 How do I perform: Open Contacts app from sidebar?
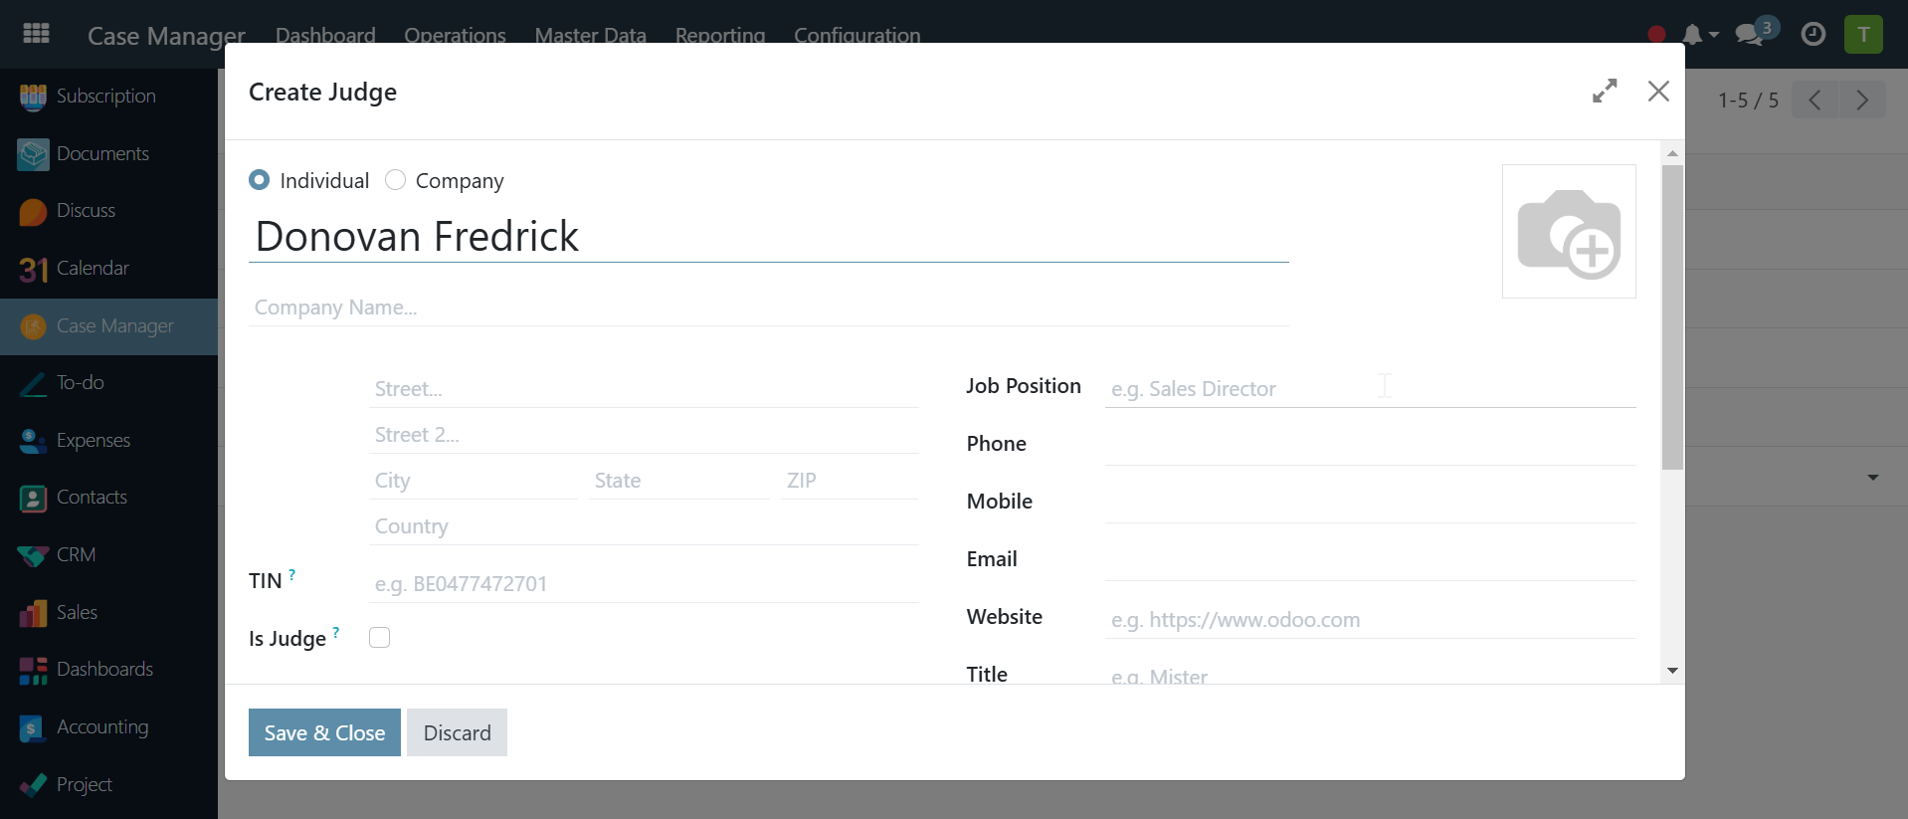point(108,498)
